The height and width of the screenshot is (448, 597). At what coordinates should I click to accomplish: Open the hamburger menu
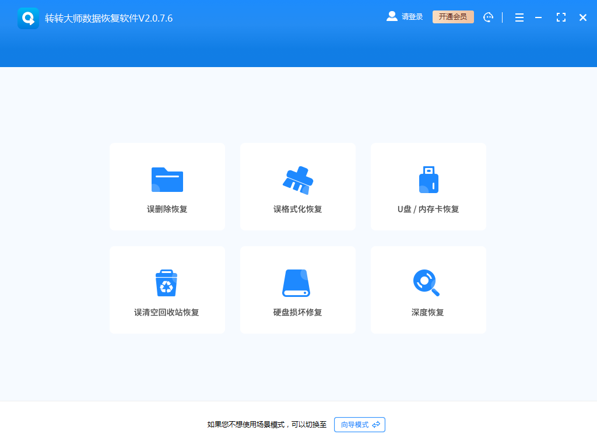coord(519,17)
